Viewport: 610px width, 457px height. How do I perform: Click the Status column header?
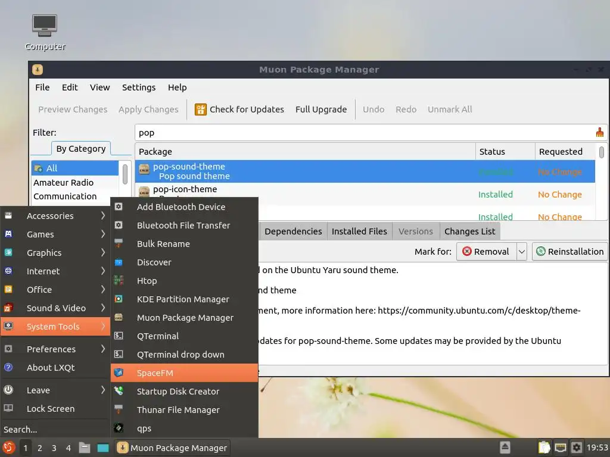pyautogui.click(x=505, y=152)
